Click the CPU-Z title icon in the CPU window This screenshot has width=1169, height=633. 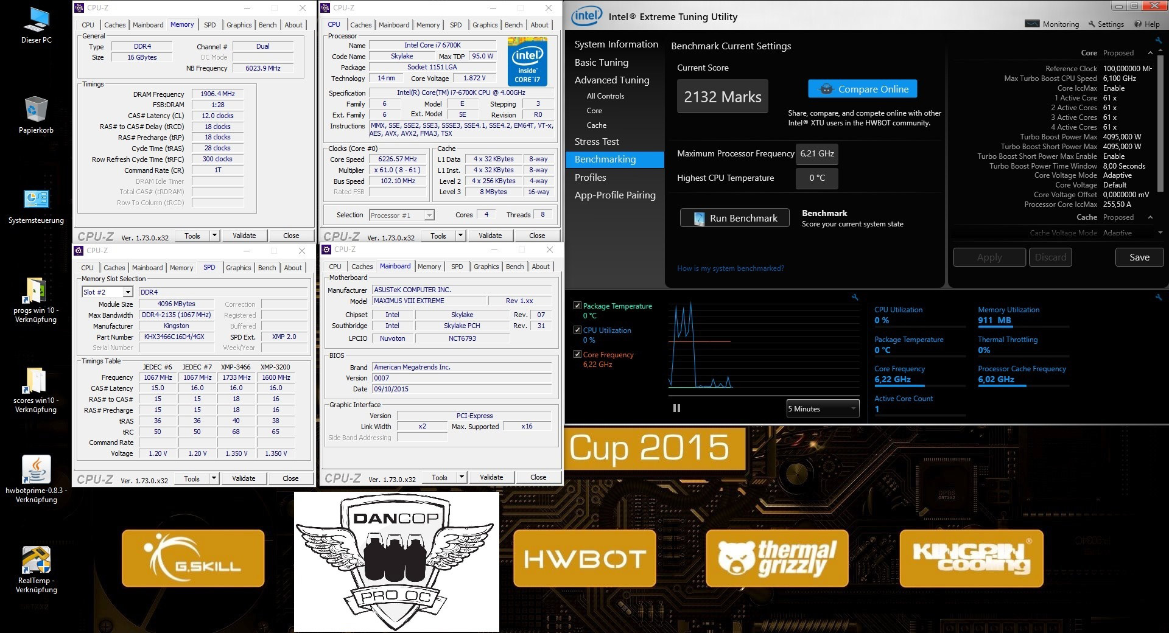(x=326, y=8)
